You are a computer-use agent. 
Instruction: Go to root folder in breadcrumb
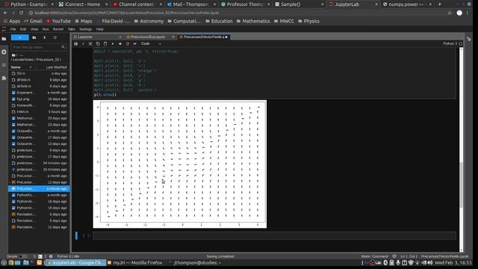(x=13, y=55)
